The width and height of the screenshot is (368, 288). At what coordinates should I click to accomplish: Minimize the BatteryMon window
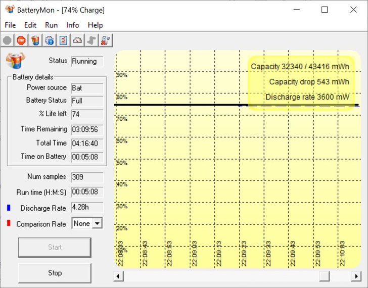(296, 10)
